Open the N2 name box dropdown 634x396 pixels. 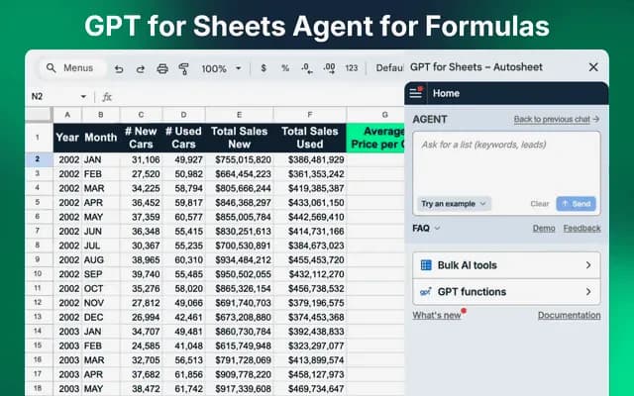coord(83,97)
